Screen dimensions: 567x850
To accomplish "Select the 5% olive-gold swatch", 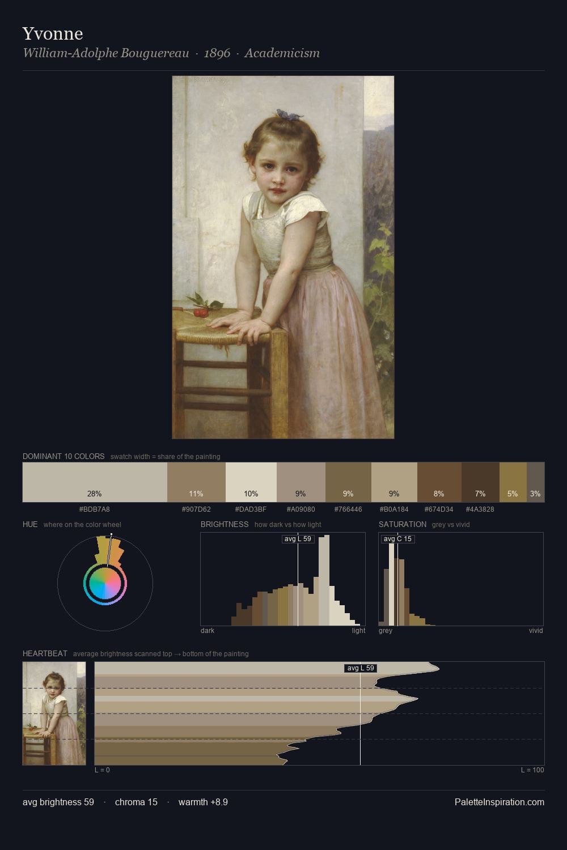I will point(513,482).
